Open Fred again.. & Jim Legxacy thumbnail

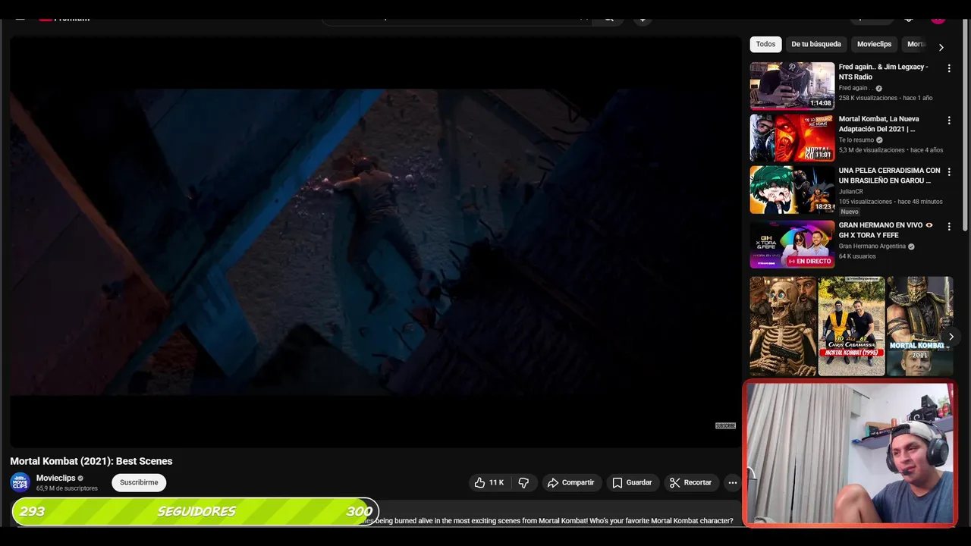[x=792, y=86]
